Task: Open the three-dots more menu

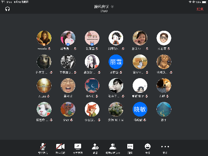Action: (165, 146)
